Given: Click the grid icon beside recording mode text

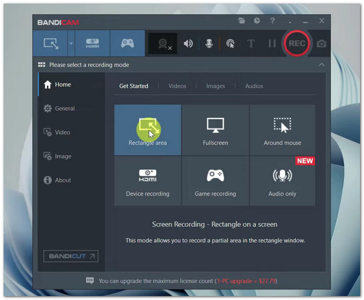Looking at the screenshot, I should pyautogui.click(x=42, y=65).
